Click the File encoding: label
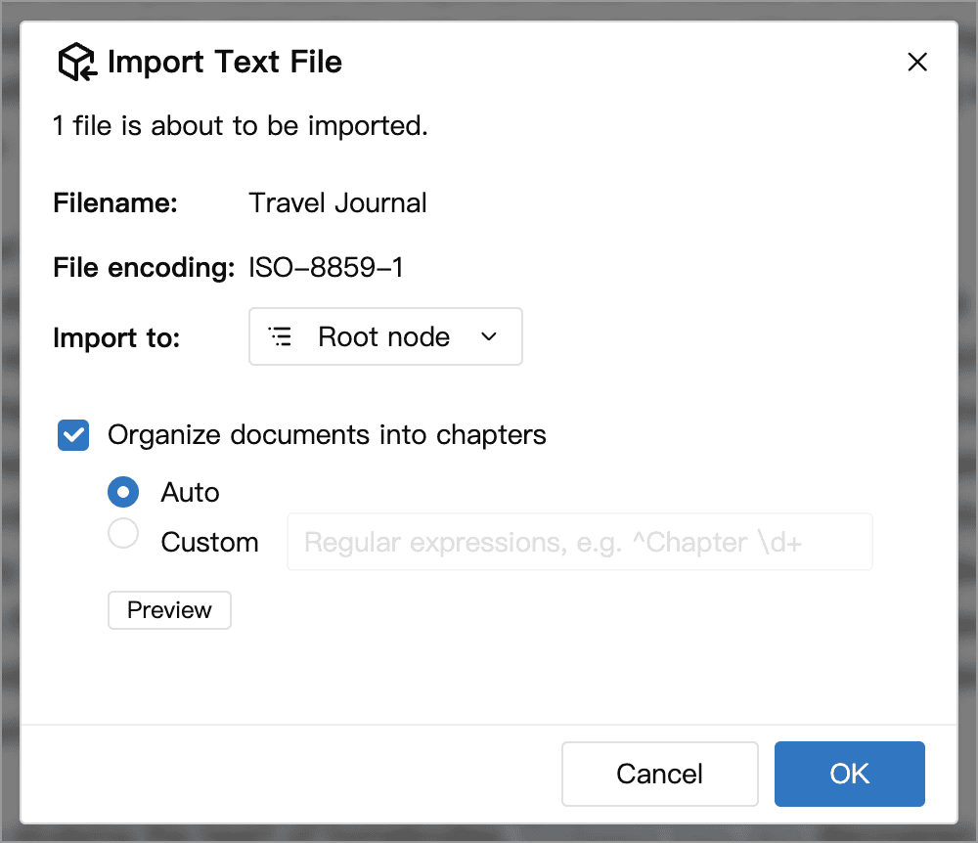The height and width of the screenshot is (843, 978). [x=144, y=268]
